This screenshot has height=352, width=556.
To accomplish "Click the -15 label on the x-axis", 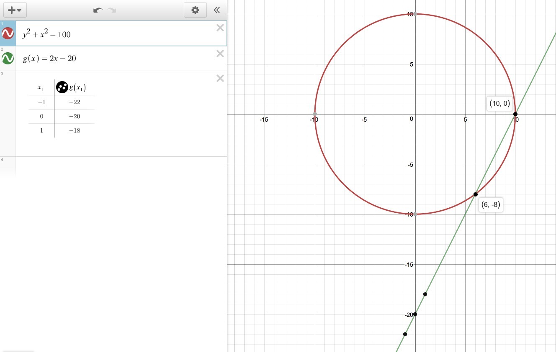I will coord(264,120).
